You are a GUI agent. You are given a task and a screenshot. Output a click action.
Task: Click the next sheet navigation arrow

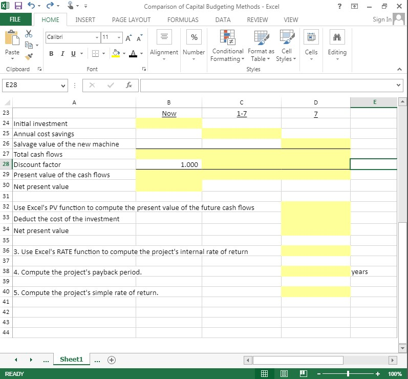pos(31,360)
